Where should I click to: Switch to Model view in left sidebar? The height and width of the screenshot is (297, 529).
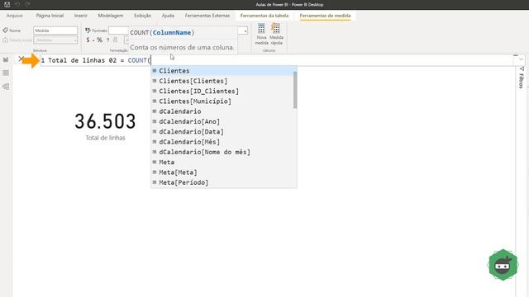pos(6,87)
